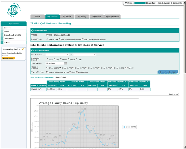Click the 85ms SLA cell

62,89
